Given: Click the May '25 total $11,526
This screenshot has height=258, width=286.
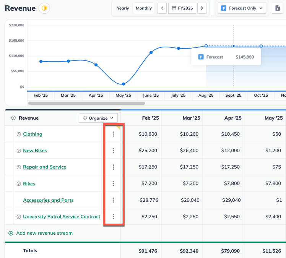Looking at the screenshot, I should [271, 251].
